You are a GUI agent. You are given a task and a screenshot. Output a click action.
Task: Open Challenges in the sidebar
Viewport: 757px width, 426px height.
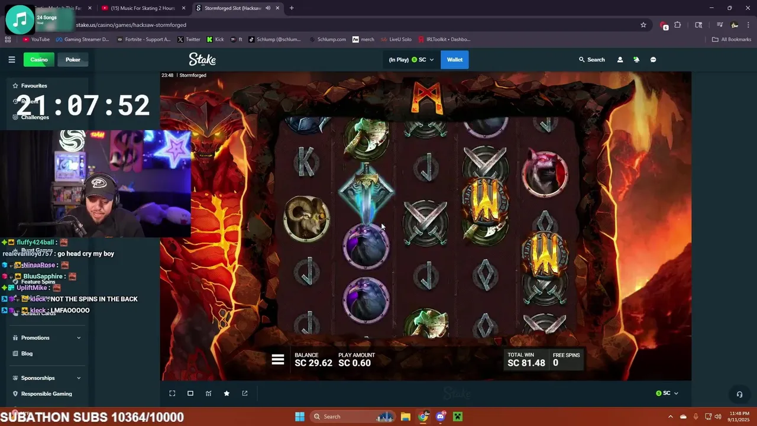coord(35,117)
